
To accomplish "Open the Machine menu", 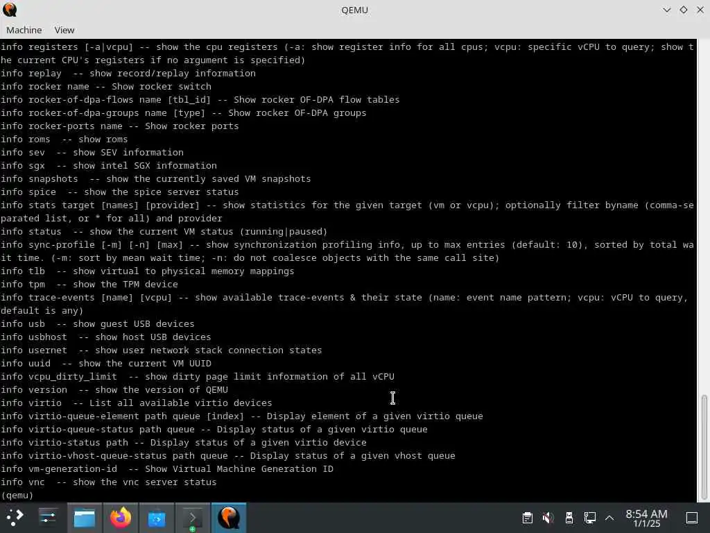I will [x=24, y=30].
